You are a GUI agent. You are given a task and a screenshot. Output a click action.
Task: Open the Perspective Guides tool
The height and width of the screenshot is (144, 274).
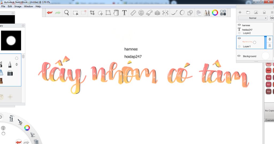coord(157,13)
